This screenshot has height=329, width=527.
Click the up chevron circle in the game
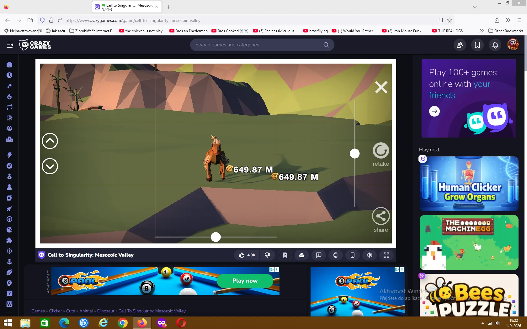pos(50,141)
